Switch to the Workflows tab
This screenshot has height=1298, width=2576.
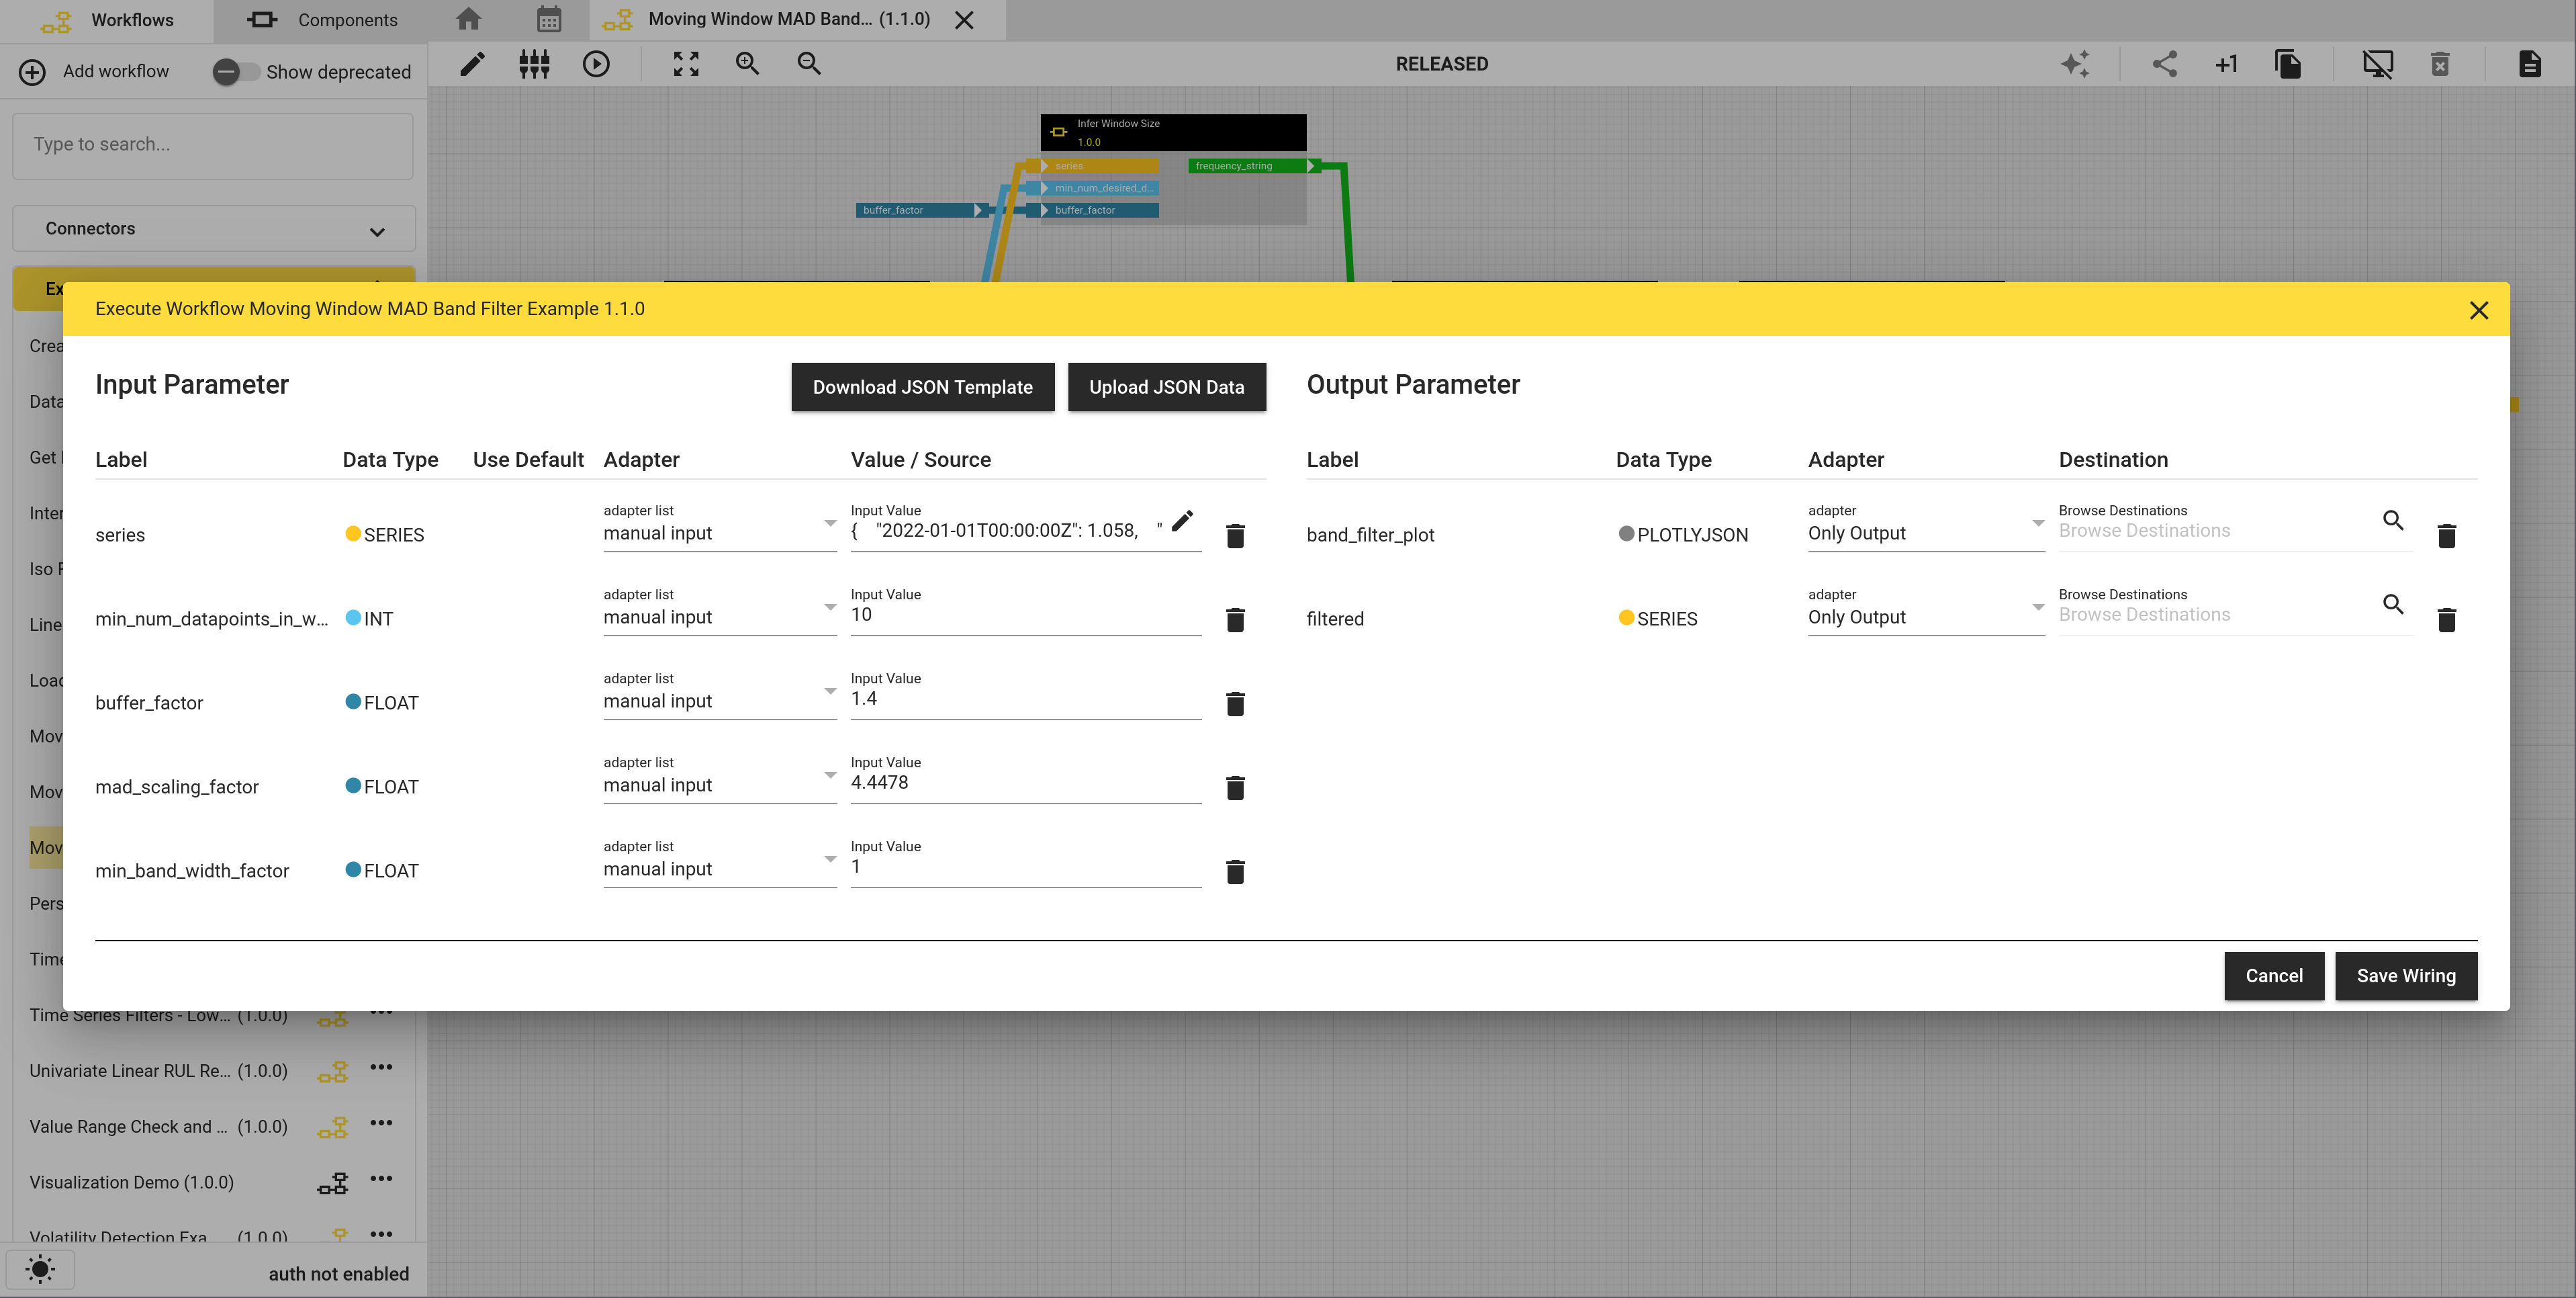pos(107,20)
